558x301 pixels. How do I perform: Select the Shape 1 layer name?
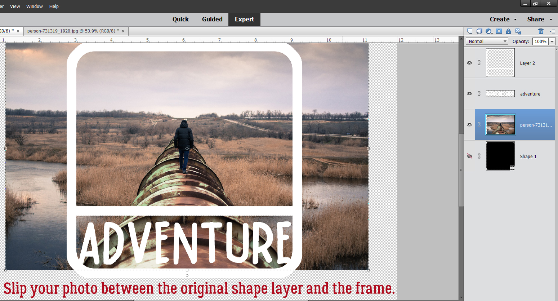pos(528,156)
